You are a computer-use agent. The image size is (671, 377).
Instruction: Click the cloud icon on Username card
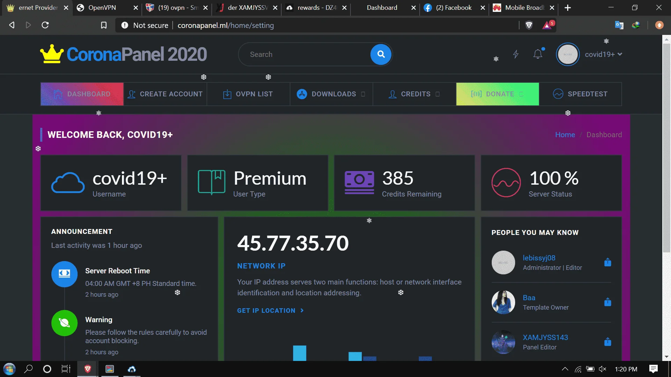coord(68,183)
